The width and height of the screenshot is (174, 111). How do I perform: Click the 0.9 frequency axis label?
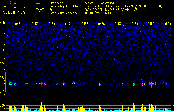2,64
